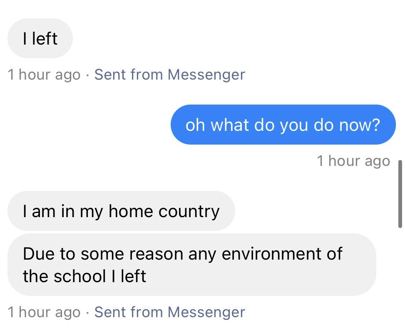Image resolution: width=405 pixels, height=328 pixels.
Task: Click the timestamp below the blue sent message
Action: point(353,161)
